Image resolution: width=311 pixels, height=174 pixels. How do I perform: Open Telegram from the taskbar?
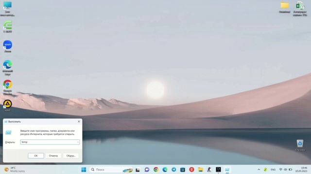pyautogui.click(x=174, y=170)
